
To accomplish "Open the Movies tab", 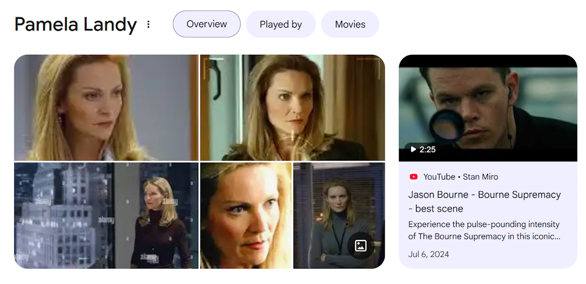I will pos(350,25).
